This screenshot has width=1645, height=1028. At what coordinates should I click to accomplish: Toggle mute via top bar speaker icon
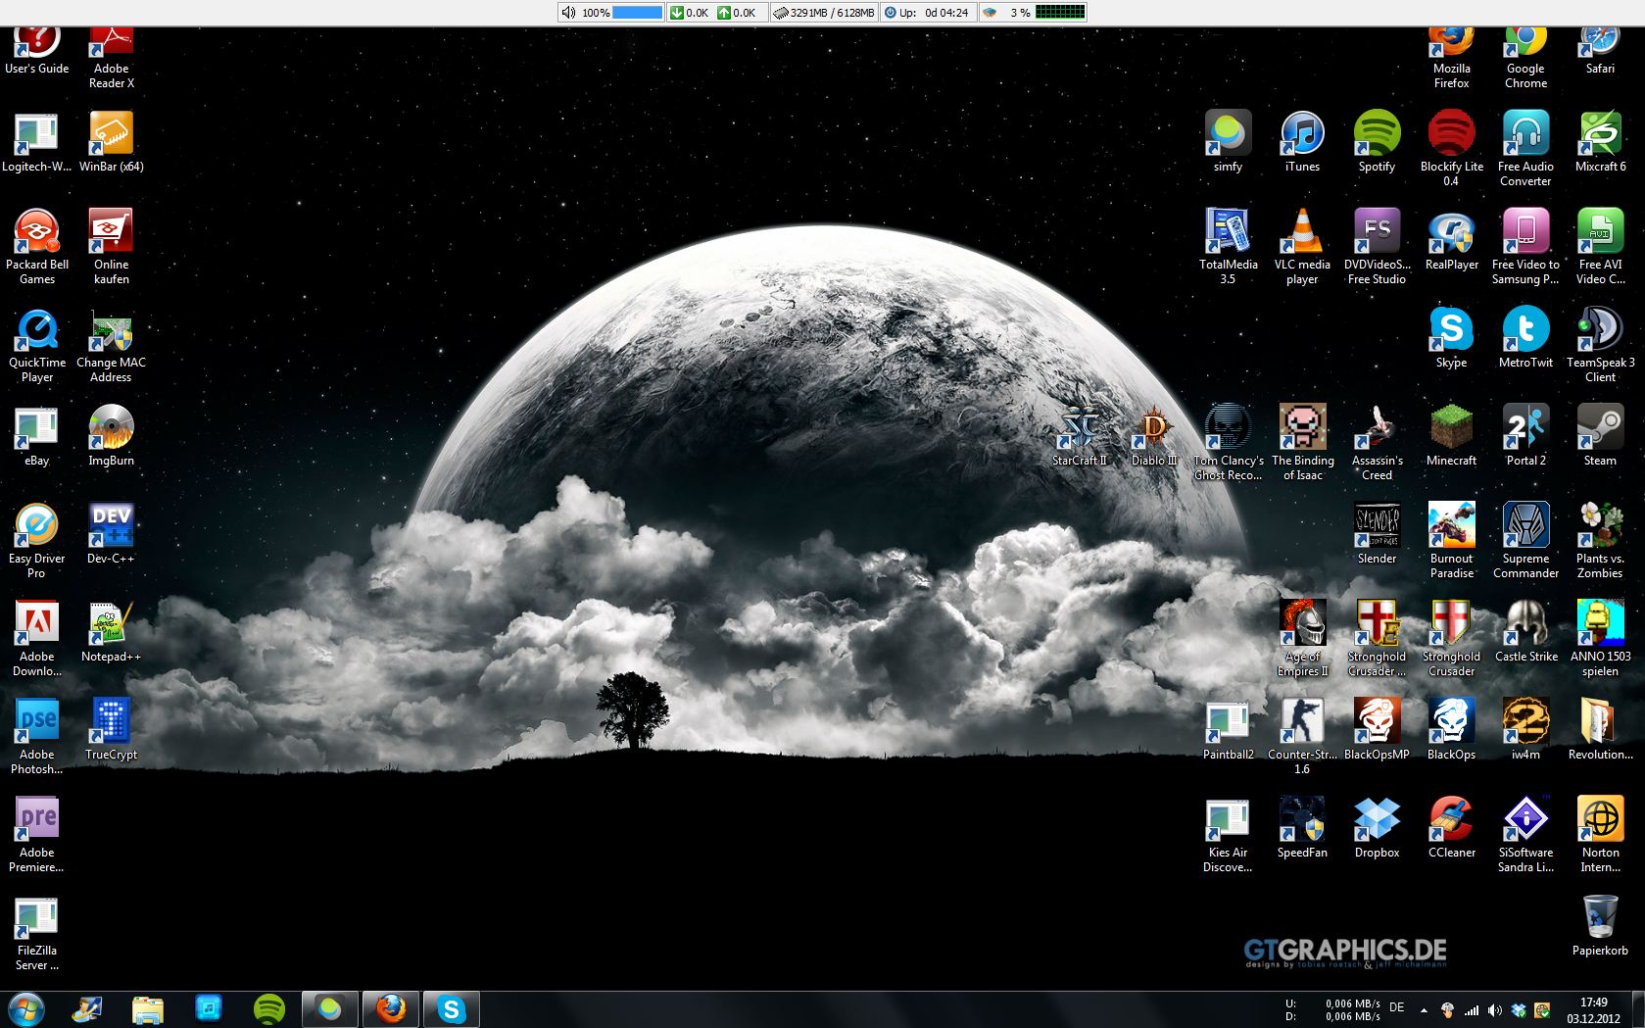tap(568, 13)
